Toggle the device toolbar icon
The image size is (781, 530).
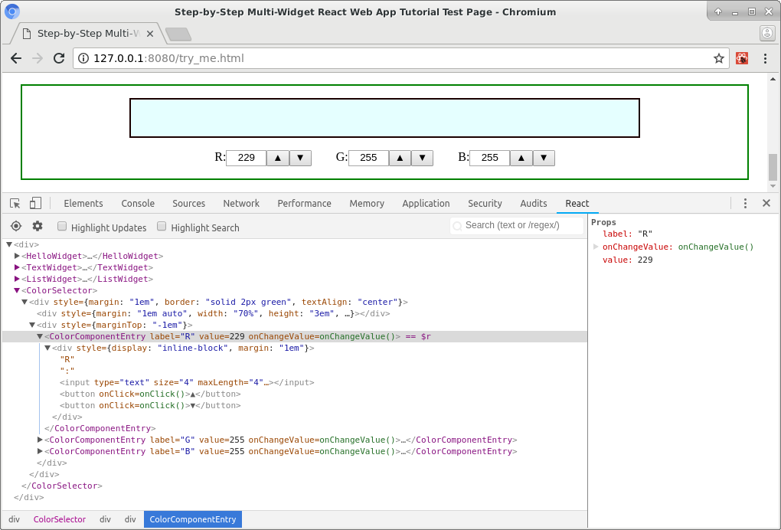34,202
